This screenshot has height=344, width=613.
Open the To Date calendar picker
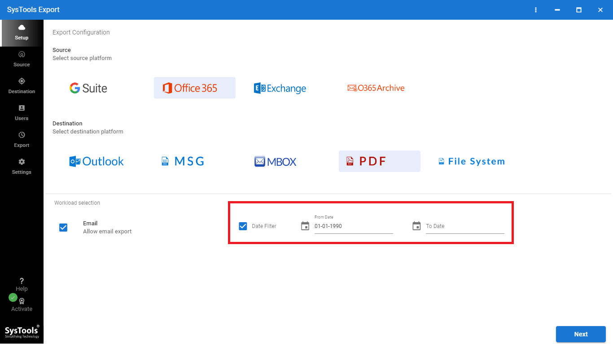pos(416,226)
